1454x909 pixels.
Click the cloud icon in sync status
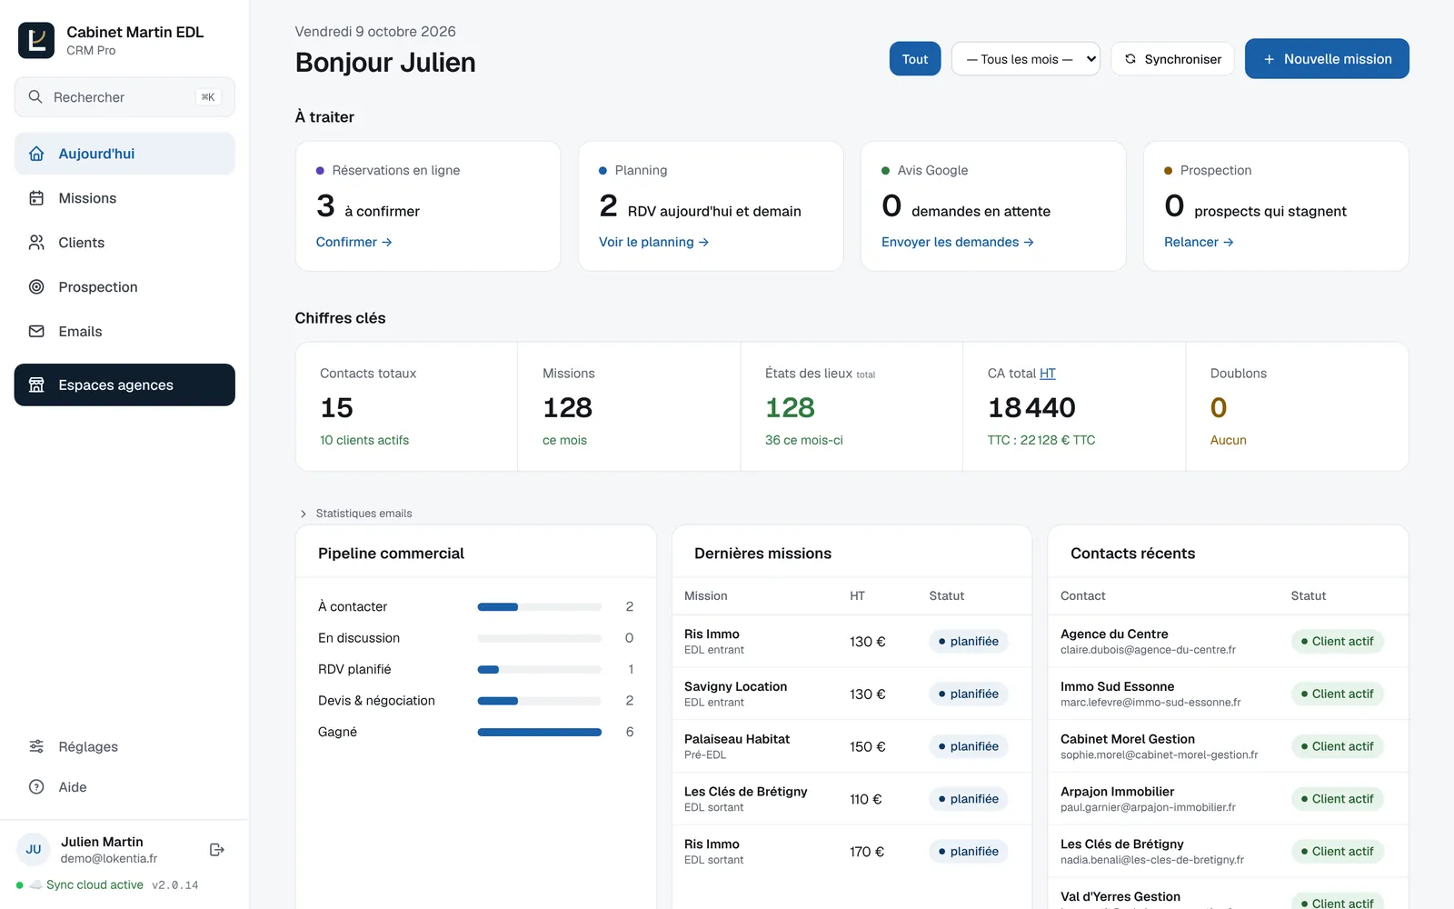click(35, 884)
